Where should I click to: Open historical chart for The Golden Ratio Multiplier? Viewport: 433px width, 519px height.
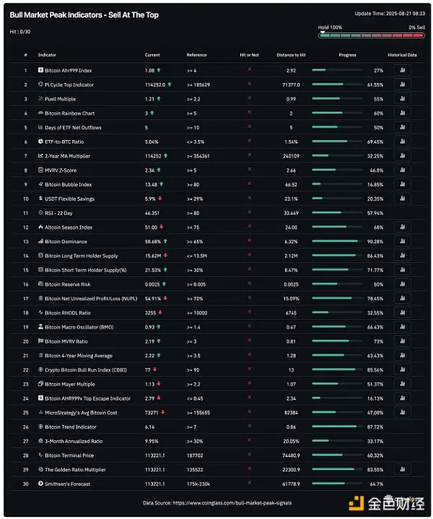point(402,469)
